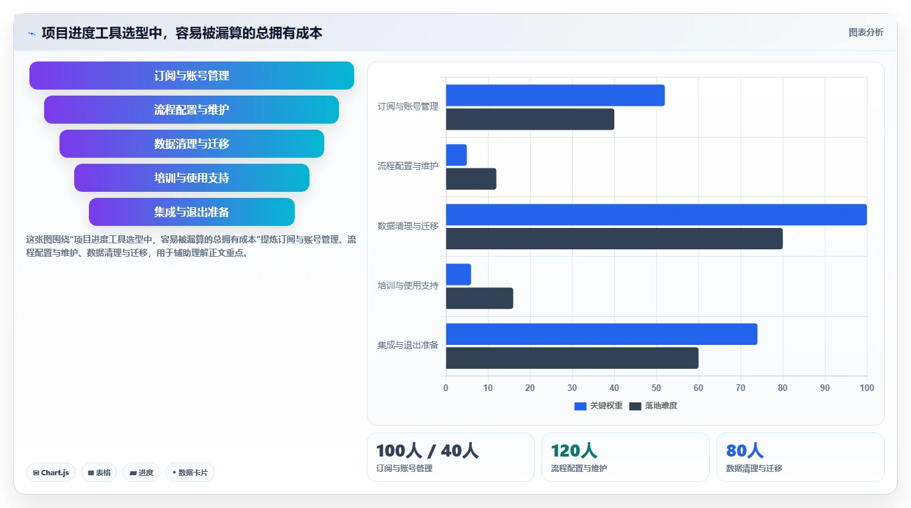Screen dimensions: 911x508
Task: Click the lightning icon beside the title
Action: pos(31,33)
